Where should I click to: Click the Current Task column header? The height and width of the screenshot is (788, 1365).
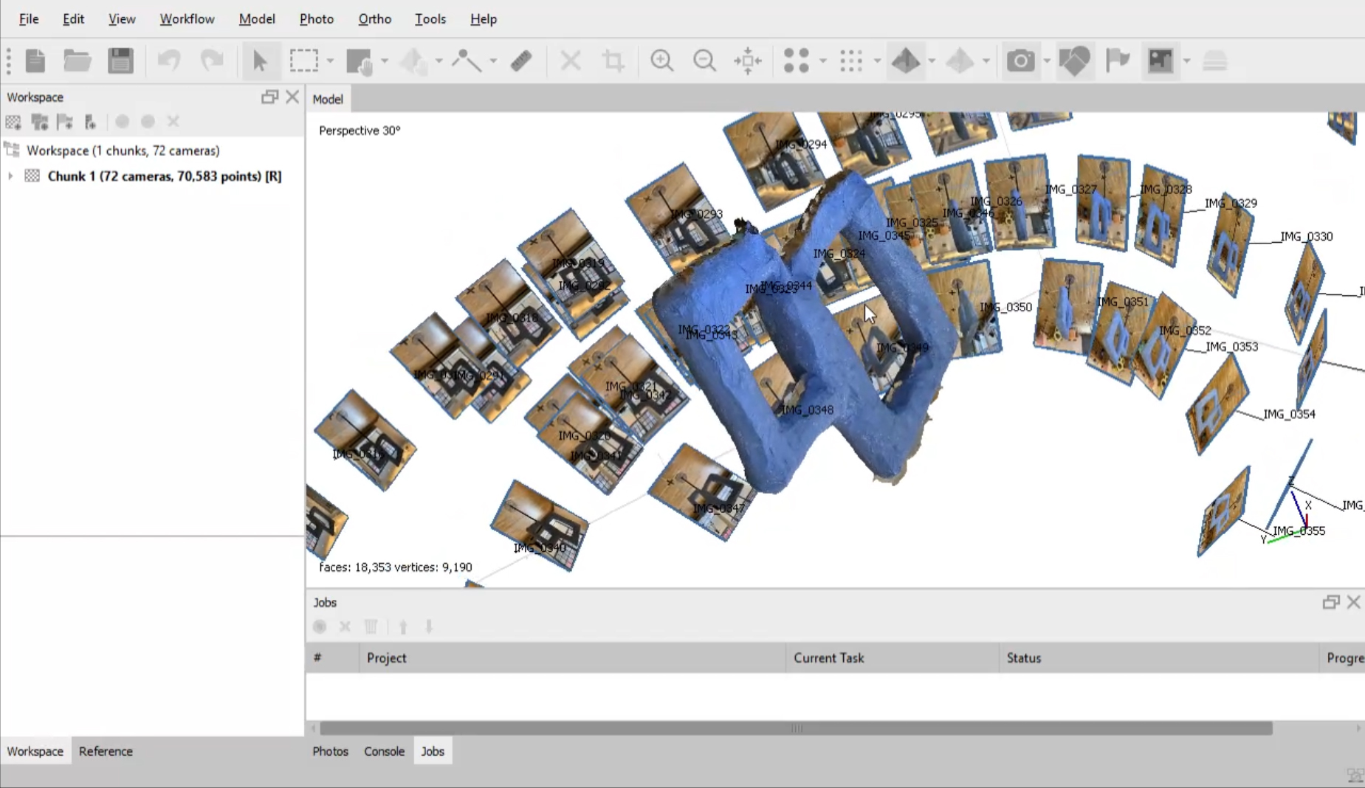828,658
